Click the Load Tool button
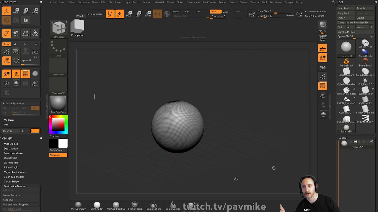This screenshot has width=378, height=212. [x=346, y=9]
